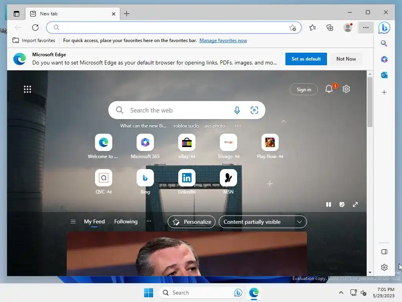
Task: Add sidebar app plus icon
Action: point(384,92)
